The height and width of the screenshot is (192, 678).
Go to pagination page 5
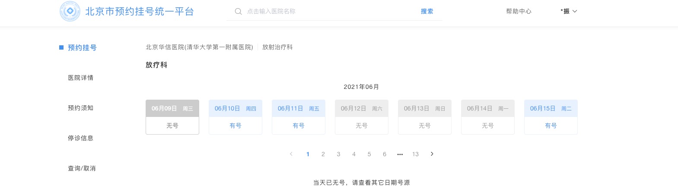369,154
